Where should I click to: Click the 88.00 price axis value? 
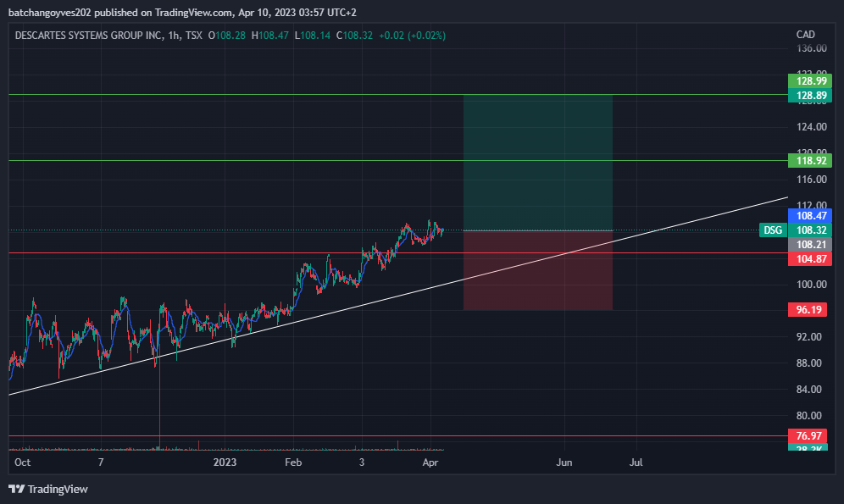click(809, 363)
